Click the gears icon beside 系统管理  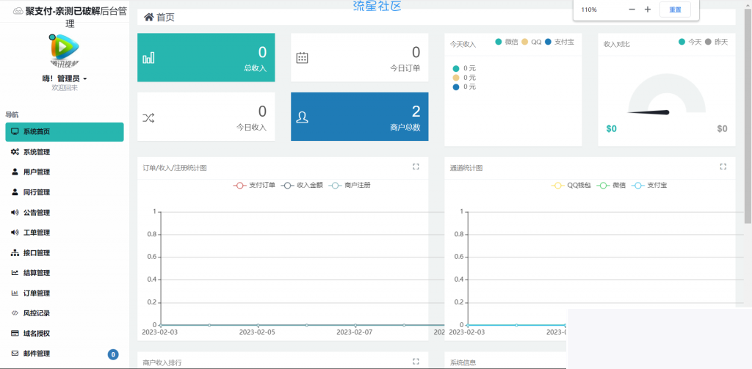coord(15,152)
